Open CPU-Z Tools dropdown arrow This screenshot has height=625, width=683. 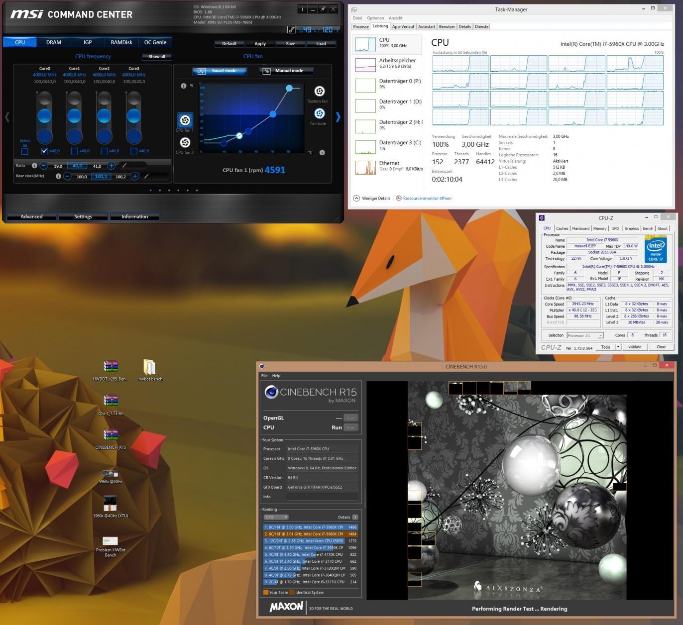[x=618, y=347]
